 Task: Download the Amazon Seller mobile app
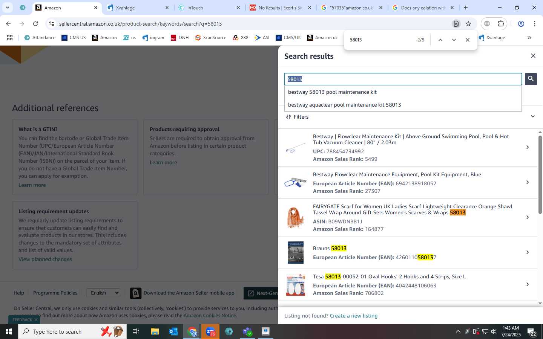point(182,293)
